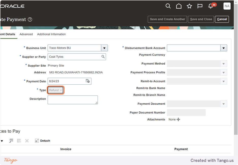
Task: Switch to the Additional Information tab
Action: click(x=52, y=34)
